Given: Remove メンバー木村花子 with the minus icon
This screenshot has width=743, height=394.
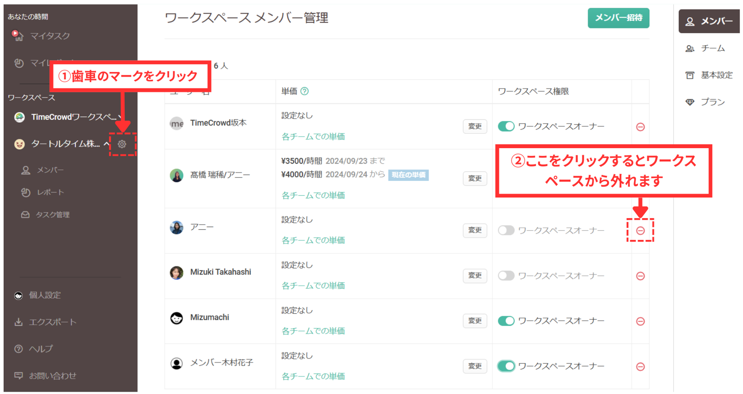Looking at the screenshot, I should tap(640, 367).
